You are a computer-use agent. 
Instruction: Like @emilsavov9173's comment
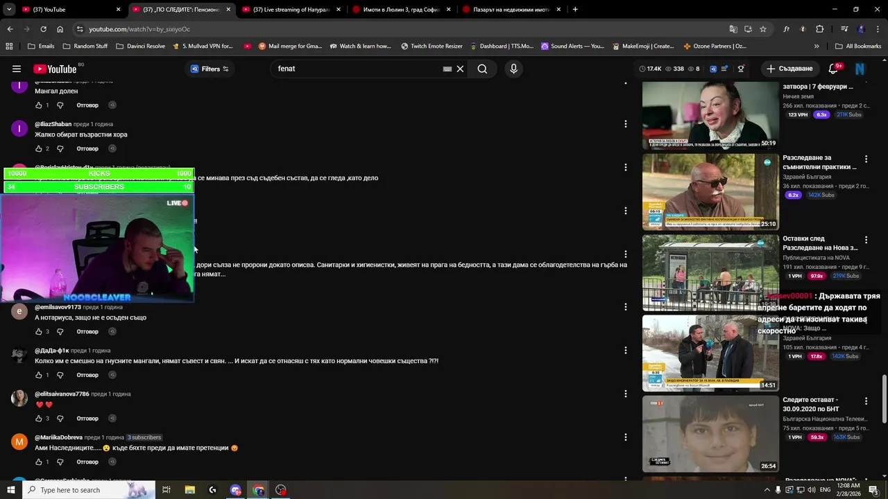click(x=39, y=331)
